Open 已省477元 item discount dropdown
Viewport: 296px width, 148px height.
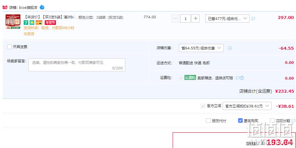click(227, 18)
